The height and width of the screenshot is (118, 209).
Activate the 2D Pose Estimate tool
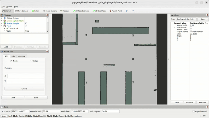point(81,11)
